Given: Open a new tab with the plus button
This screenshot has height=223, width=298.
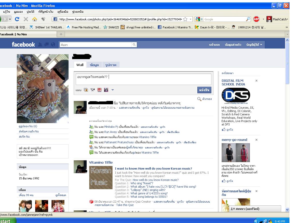Looking at the screenshot, I should click(x=61, y=34).
